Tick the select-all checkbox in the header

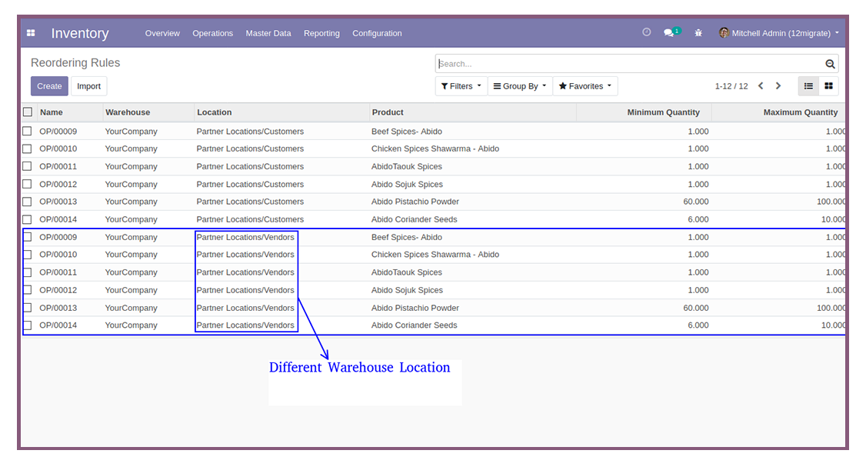point(28,112)
